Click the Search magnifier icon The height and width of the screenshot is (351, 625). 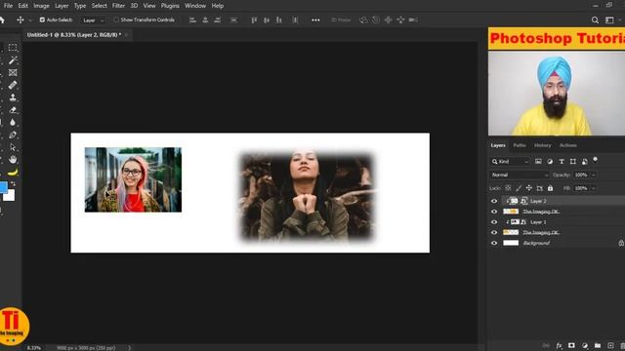595,19
